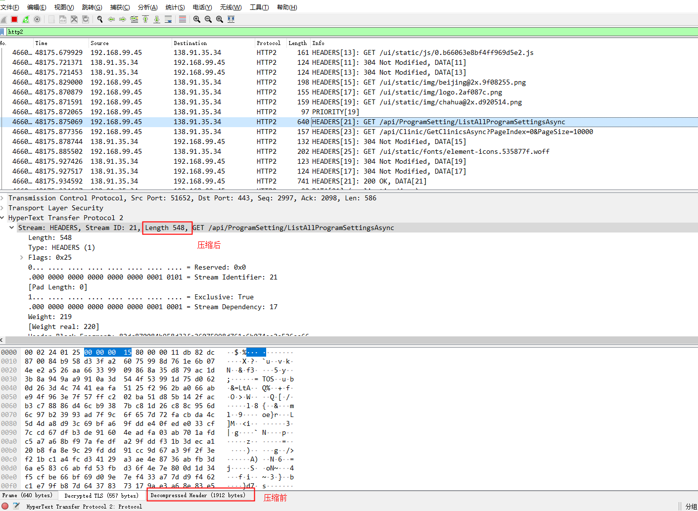Collapse the HyperText Transfer Protocol 2 node
Screen dimensions: 698x511
click(2, 218)
